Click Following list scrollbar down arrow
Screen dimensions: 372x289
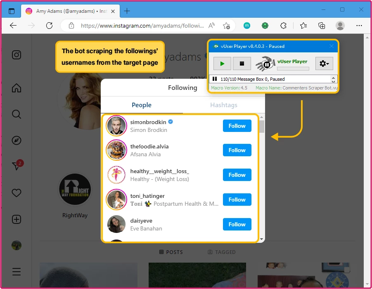tap(262, 239)
